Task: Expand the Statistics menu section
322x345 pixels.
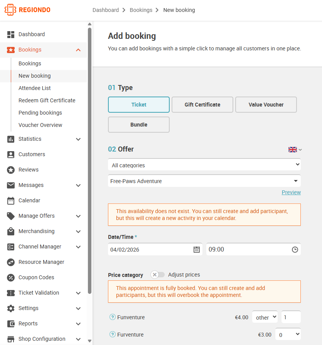Action: coord(44,139)
